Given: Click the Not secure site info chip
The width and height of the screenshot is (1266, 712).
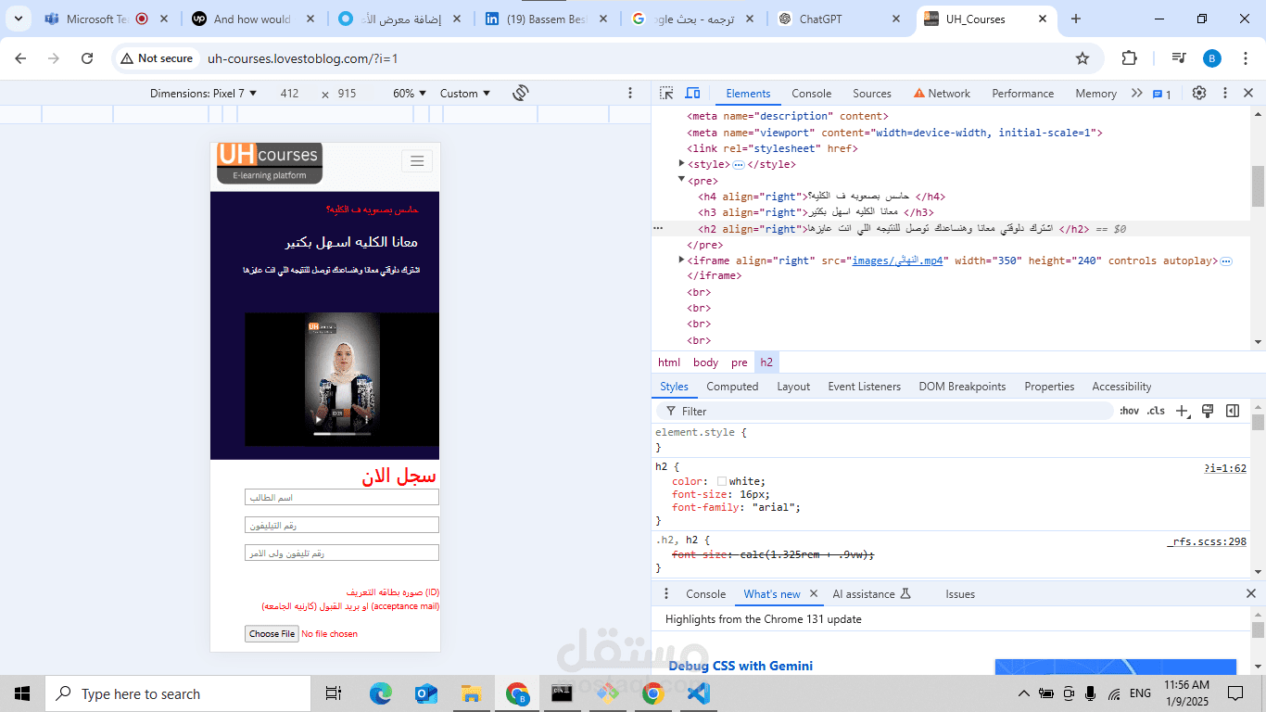Looking at the screenshot, I should (x=157, y=58).
